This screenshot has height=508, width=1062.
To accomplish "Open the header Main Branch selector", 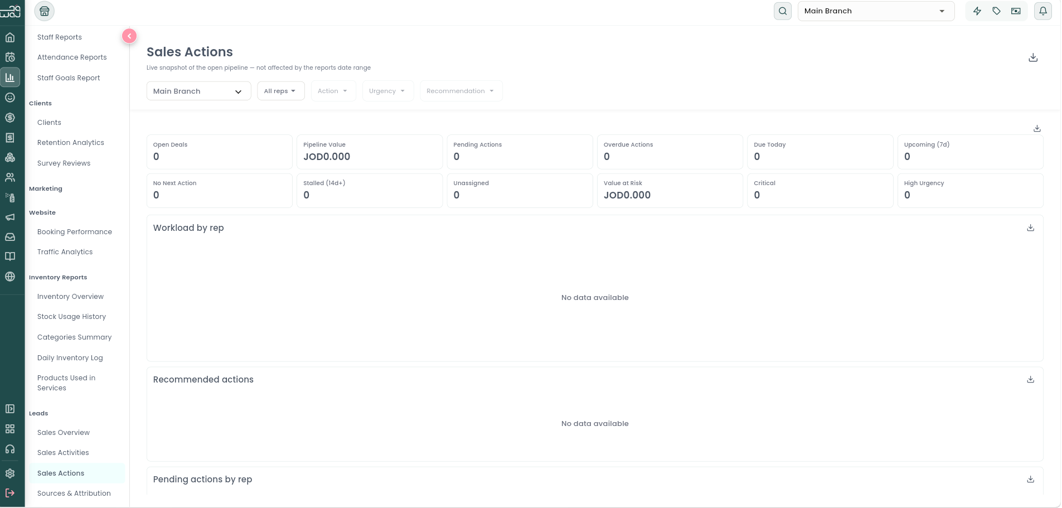I will (x=876, y=11).
